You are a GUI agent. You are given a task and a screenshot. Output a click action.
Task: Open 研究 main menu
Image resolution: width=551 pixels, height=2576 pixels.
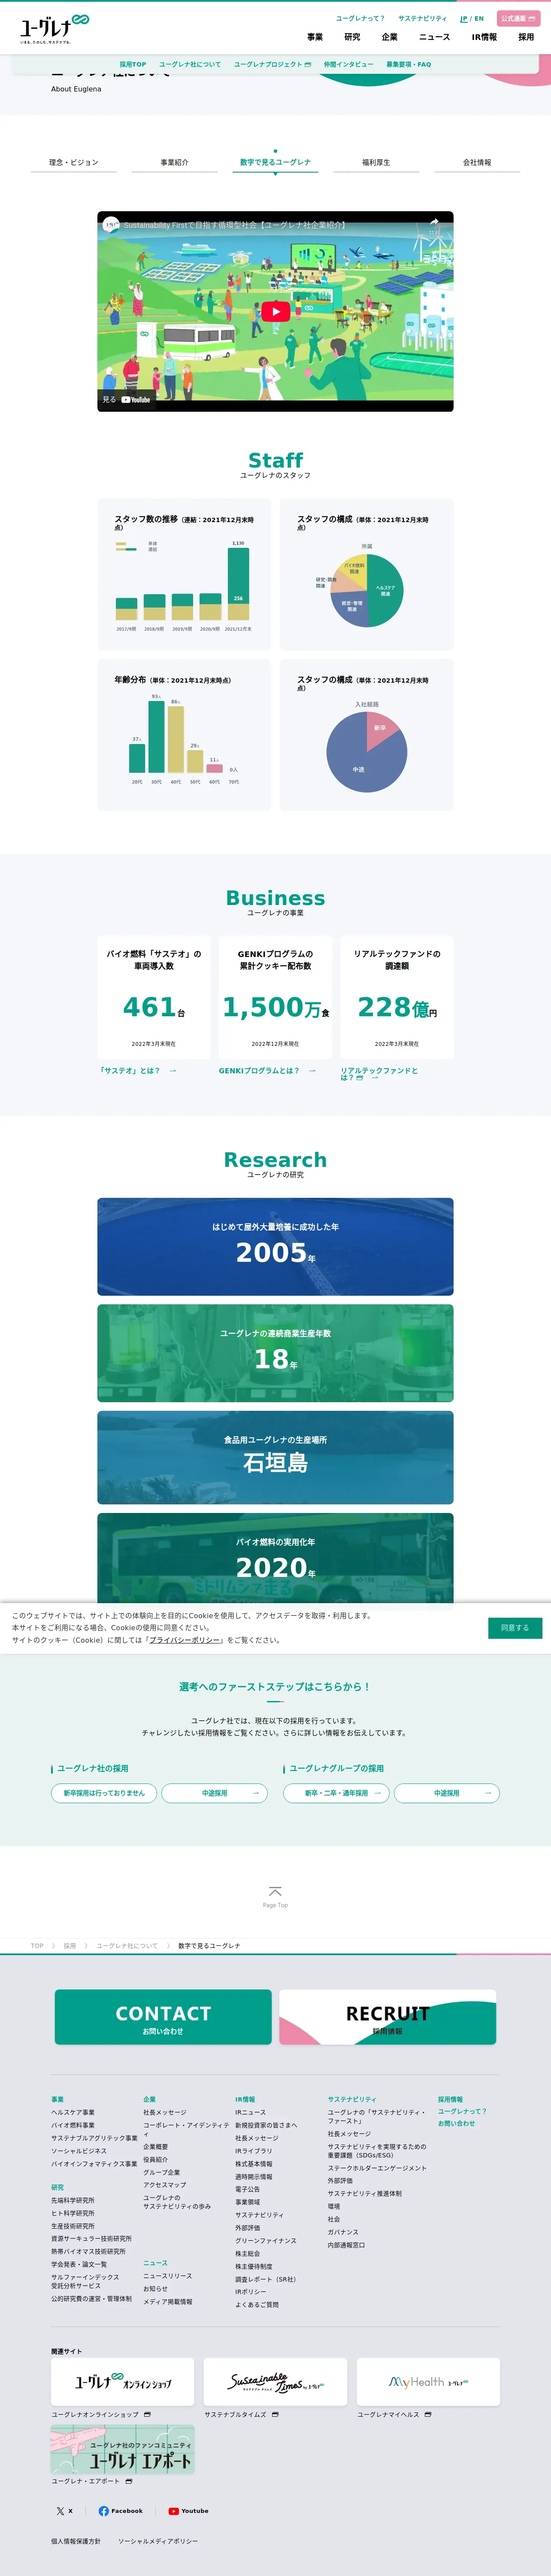352,37
